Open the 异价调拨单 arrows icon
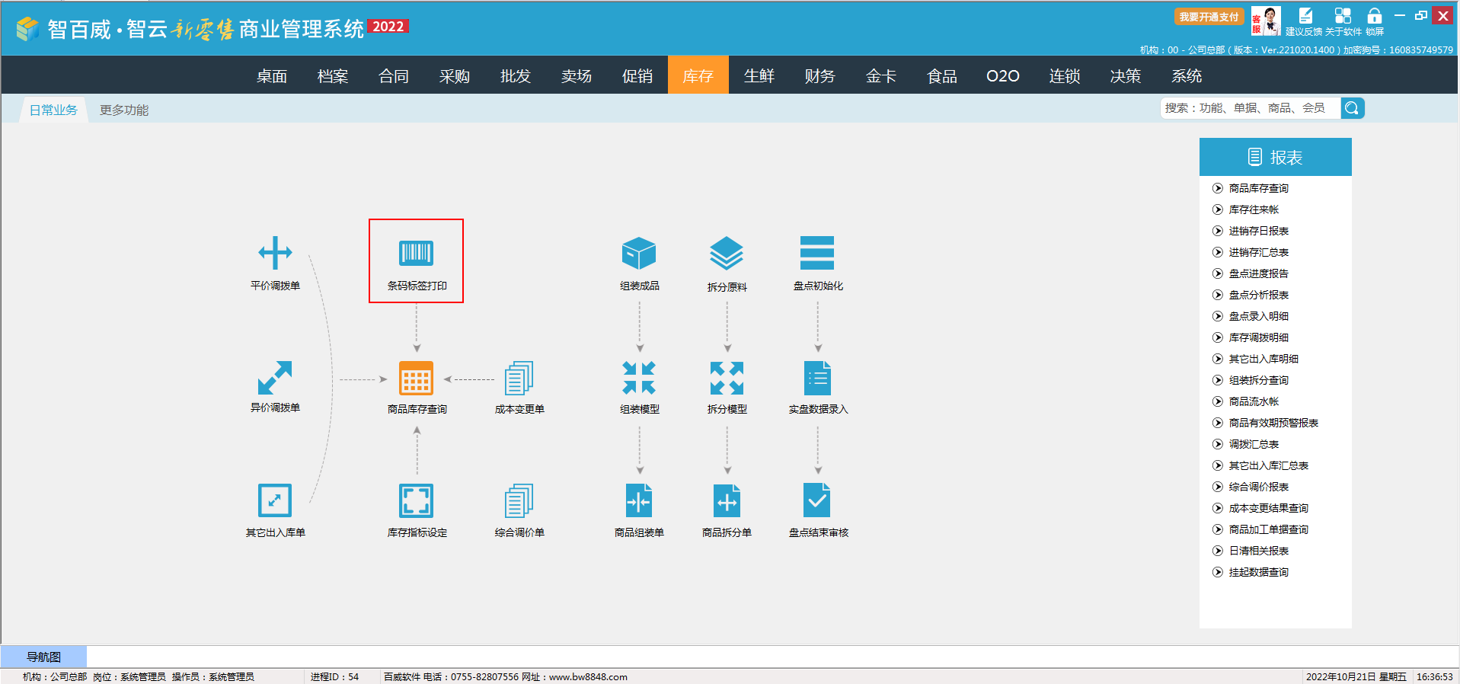This screenshot has width=1460, height=684. tap(275, 378)
